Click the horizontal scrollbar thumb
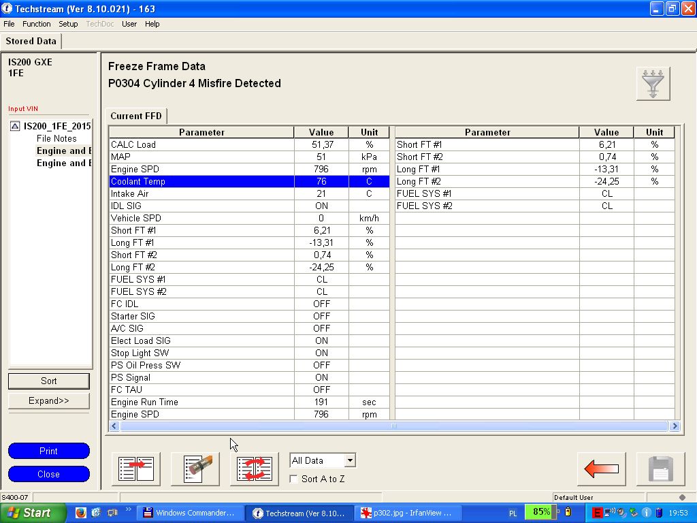 pos(394,426)
